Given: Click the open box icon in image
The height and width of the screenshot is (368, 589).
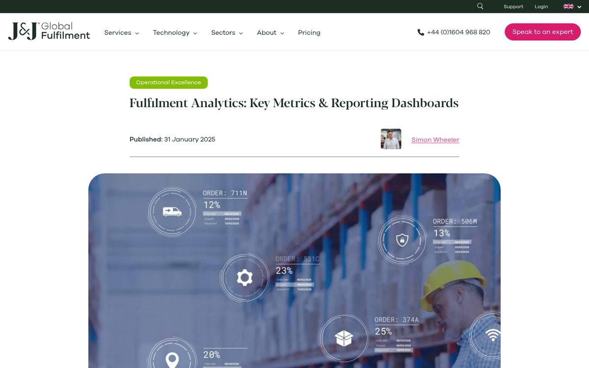Looking at the screenshot, I should [344, 338].
